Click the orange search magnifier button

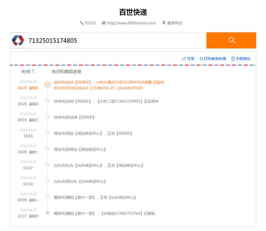231,40
